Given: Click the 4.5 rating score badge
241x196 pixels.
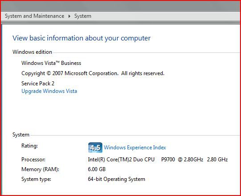Looking at the screenshot, I should [95, 148].
